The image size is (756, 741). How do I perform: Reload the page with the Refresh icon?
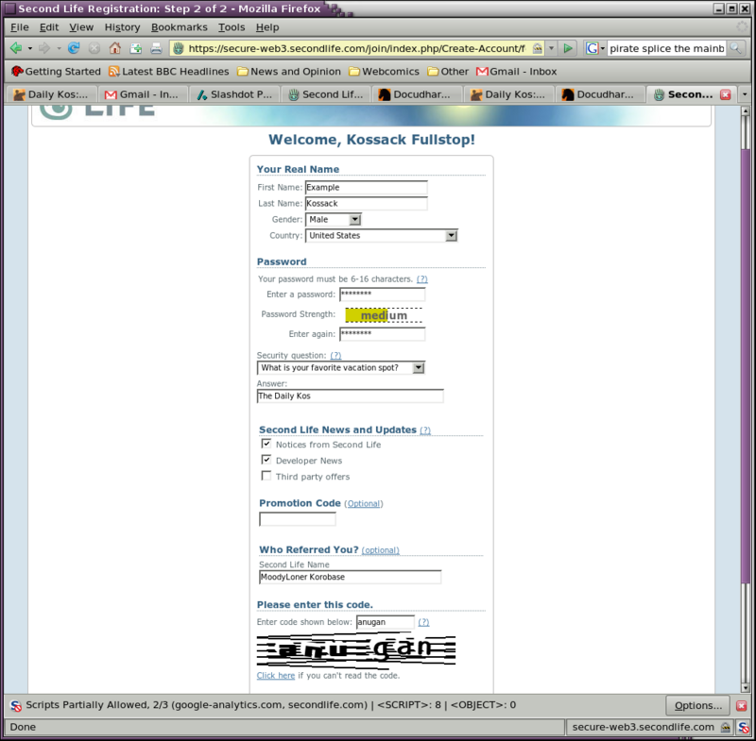tap(74, 48)
